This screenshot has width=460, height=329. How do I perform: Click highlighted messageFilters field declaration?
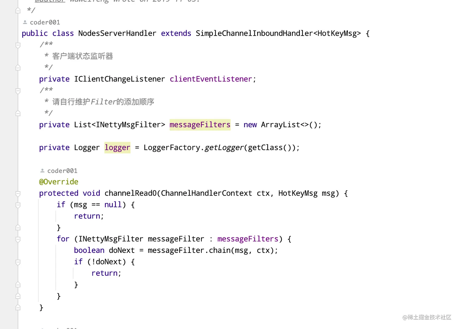point(200,124)
